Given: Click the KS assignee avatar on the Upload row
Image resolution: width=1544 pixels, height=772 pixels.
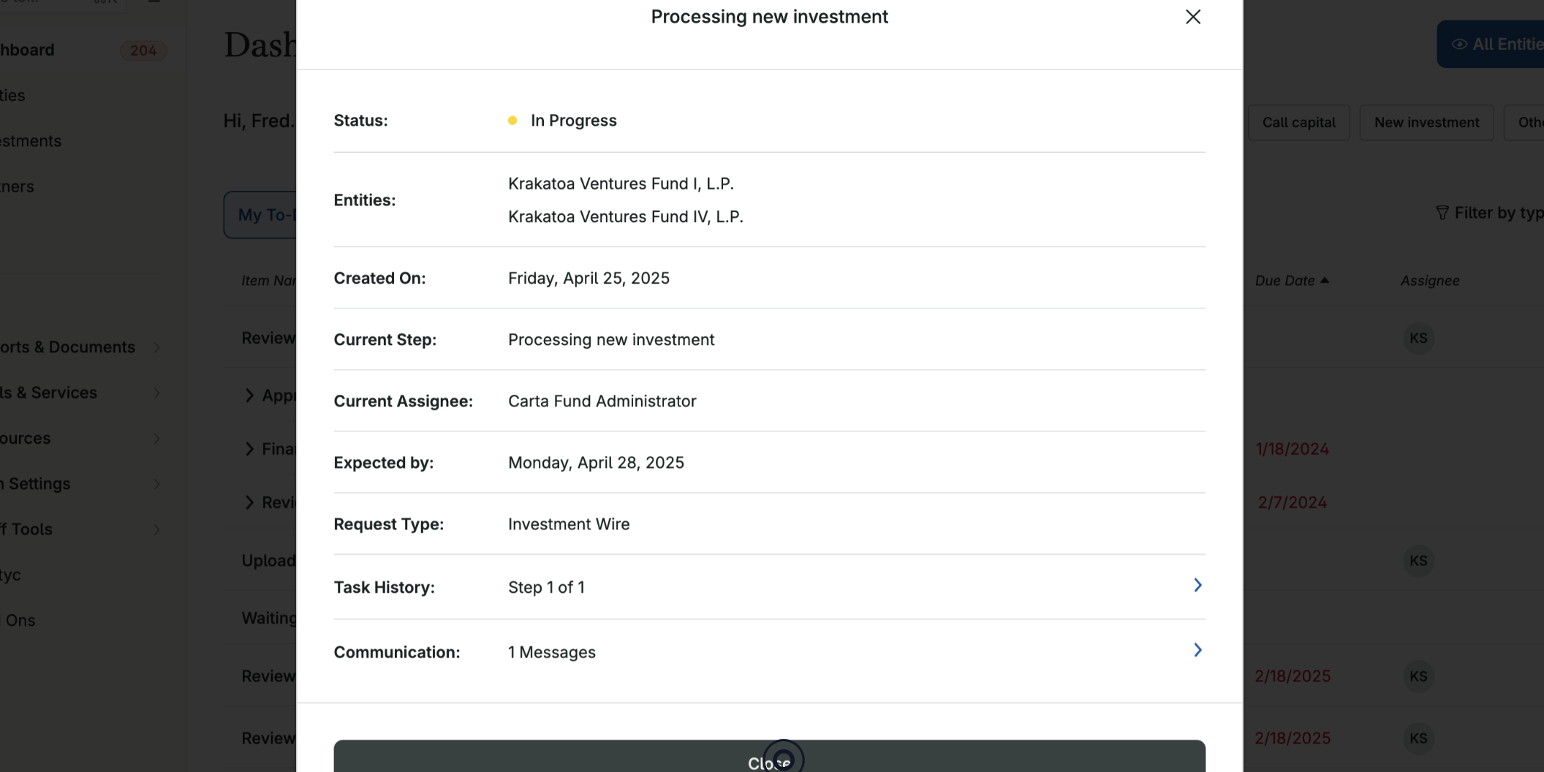Looking at the screenshot, I should point(1418,561).
